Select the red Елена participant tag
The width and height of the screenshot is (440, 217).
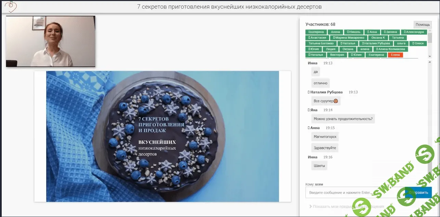[395, 55]
